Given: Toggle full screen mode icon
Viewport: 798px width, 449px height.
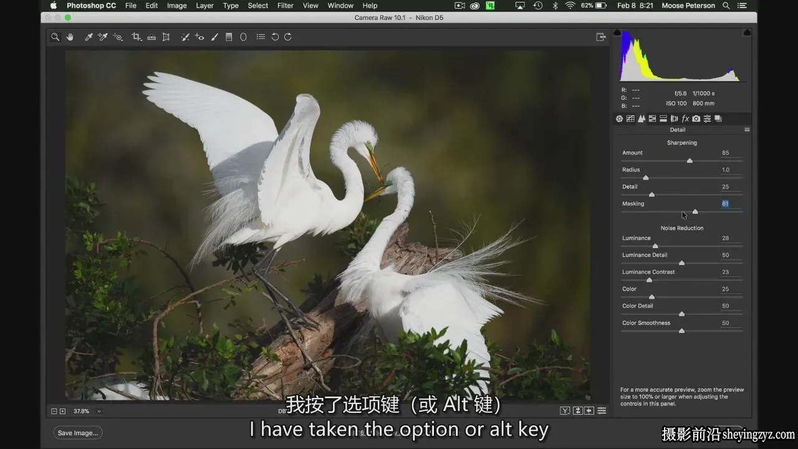Looking at the screenshot, I should click(x=601, y=37).
